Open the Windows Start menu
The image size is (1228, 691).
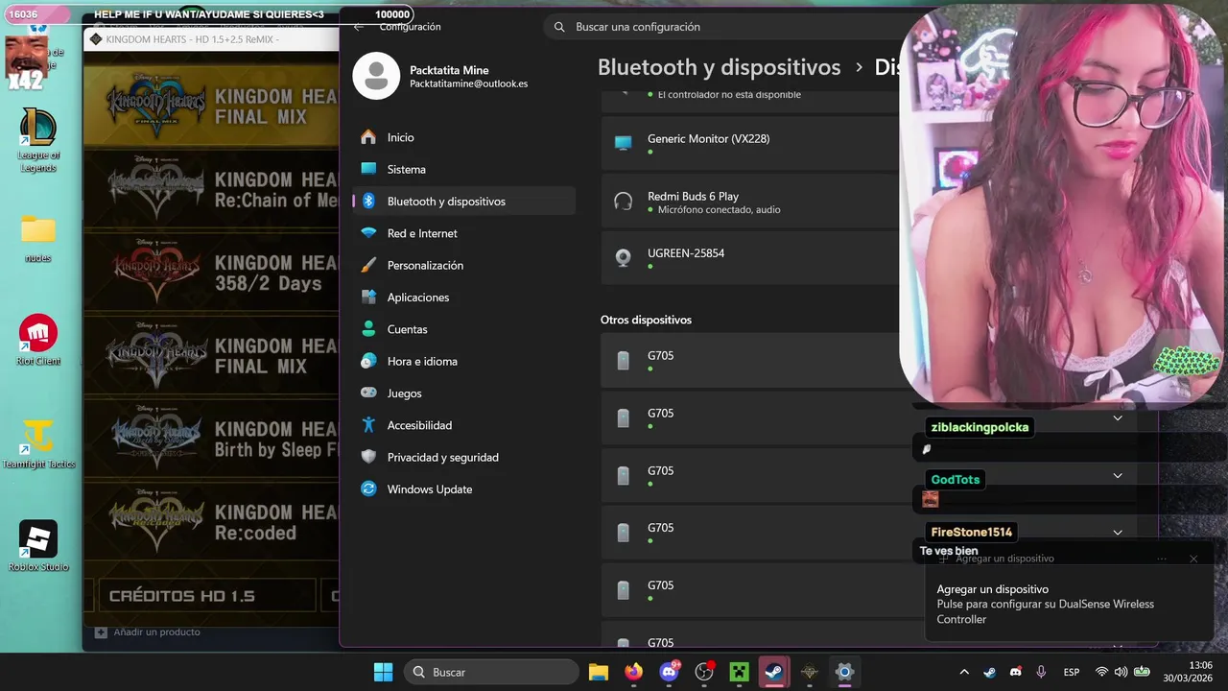[x=383, y=672]
